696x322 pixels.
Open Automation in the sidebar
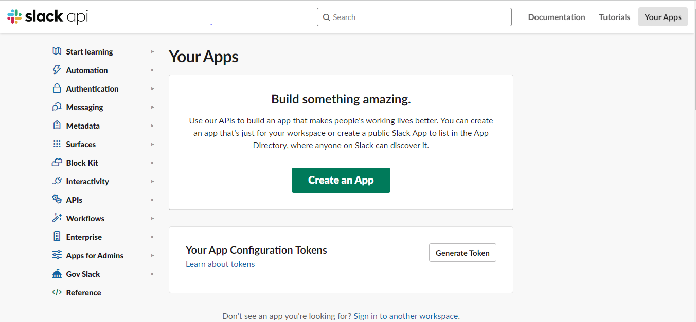(x=87, y=70)
